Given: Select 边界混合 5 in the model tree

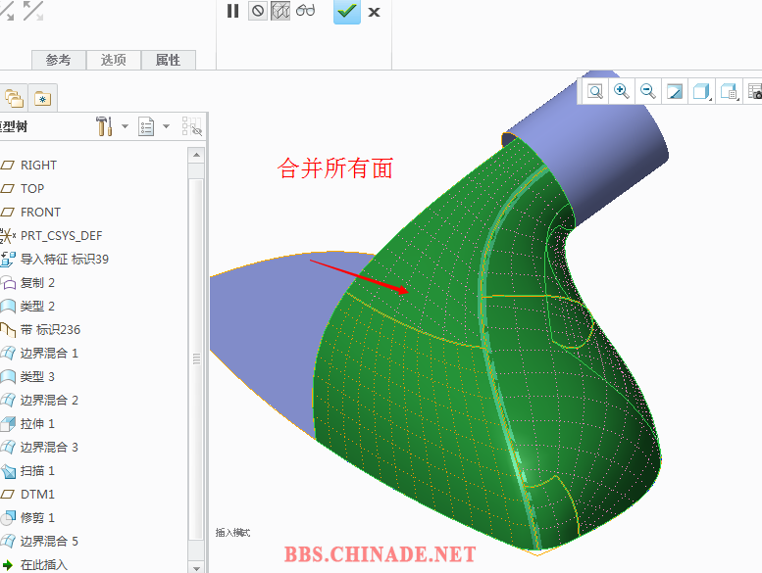Looking at the screenshot, I should (x=49, y=541).
